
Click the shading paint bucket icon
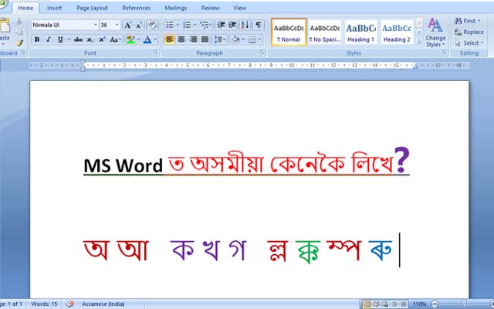pos(235,39)
